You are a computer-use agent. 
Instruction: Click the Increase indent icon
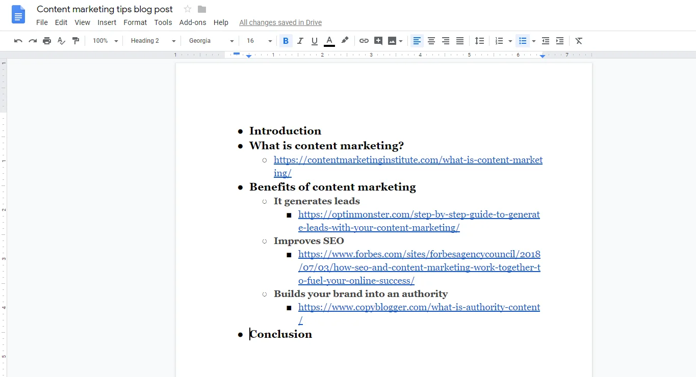[x=560, y=41]
